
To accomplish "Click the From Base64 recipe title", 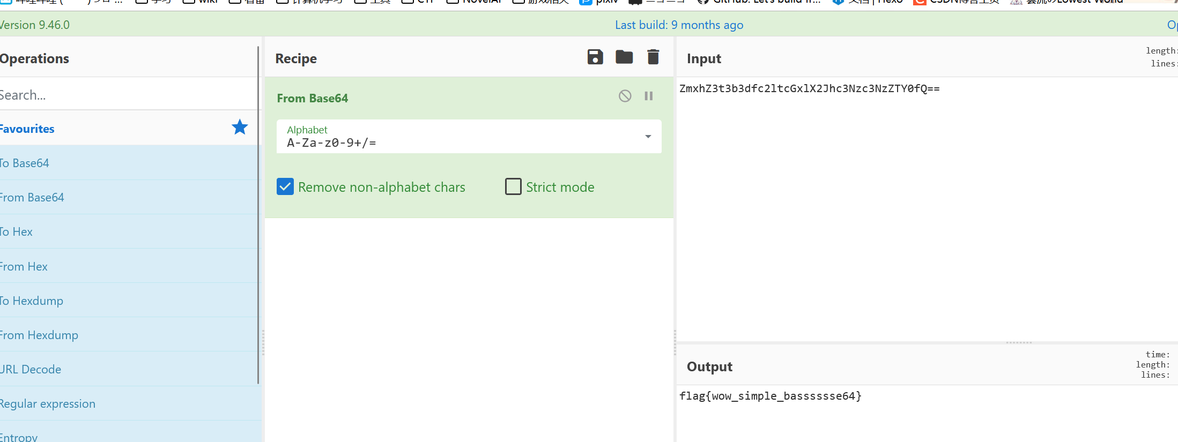I will click(313, 98).
